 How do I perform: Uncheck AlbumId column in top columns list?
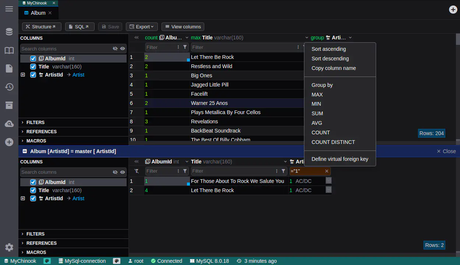coord(33,59)
